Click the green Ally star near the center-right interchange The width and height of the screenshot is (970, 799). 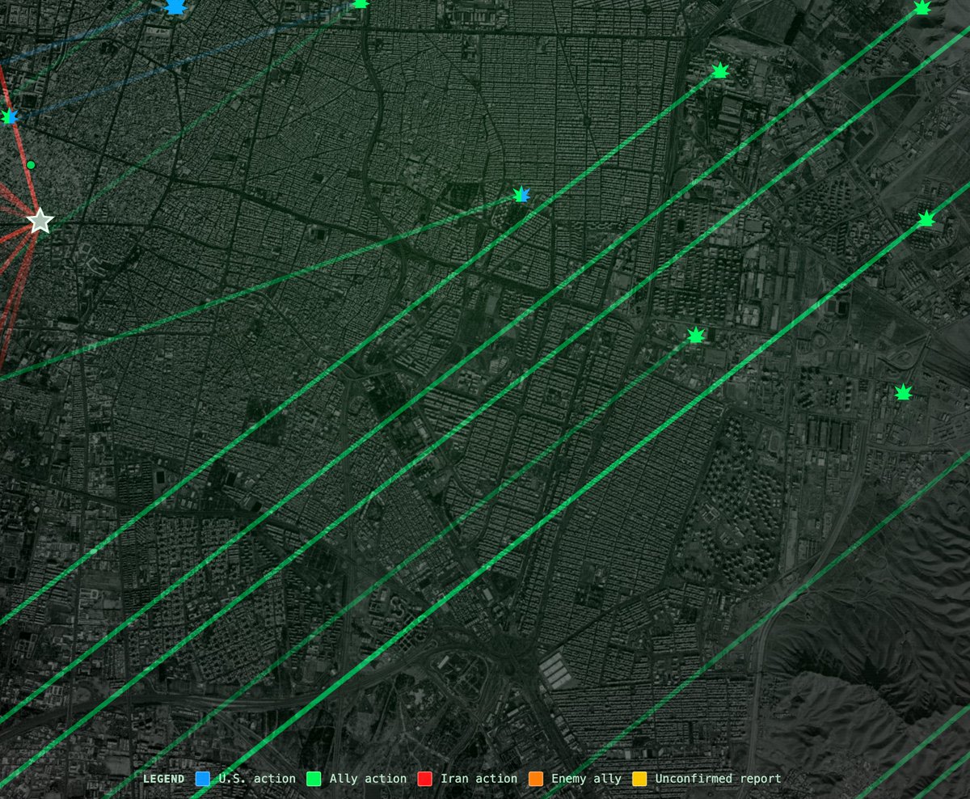coord(695,333)
